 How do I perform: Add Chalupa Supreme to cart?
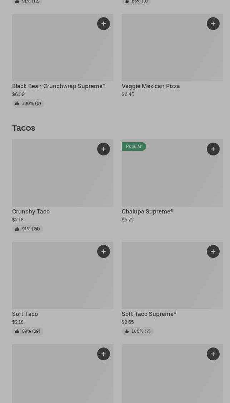[213, 149]
